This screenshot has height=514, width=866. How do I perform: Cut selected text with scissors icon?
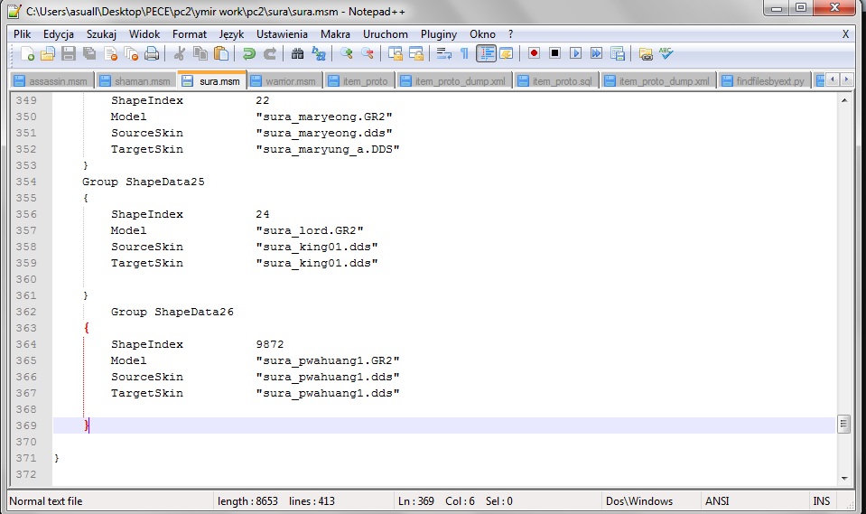179,53
